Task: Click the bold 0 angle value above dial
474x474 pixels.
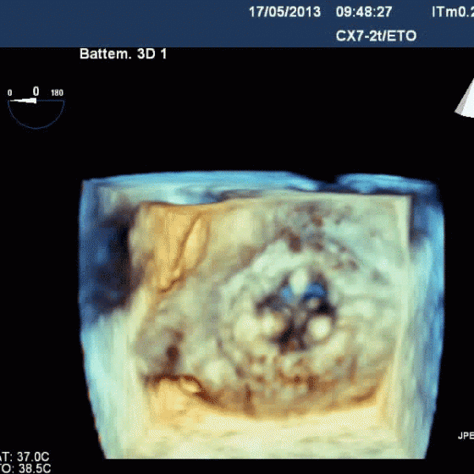Action: pyautogui.click(x=36, y=91)
